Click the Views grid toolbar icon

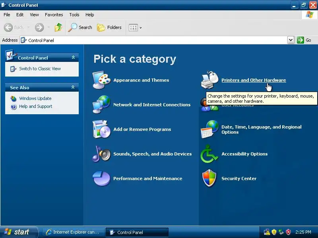(133, 27)
